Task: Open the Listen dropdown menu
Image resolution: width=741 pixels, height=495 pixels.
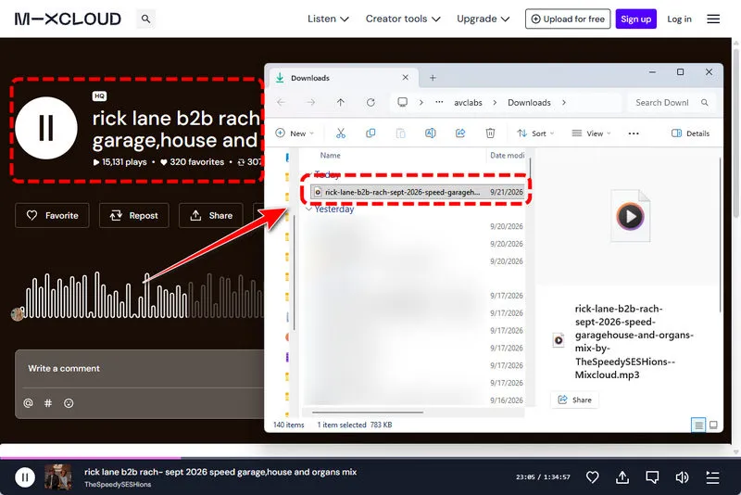Action: point(328,19)
